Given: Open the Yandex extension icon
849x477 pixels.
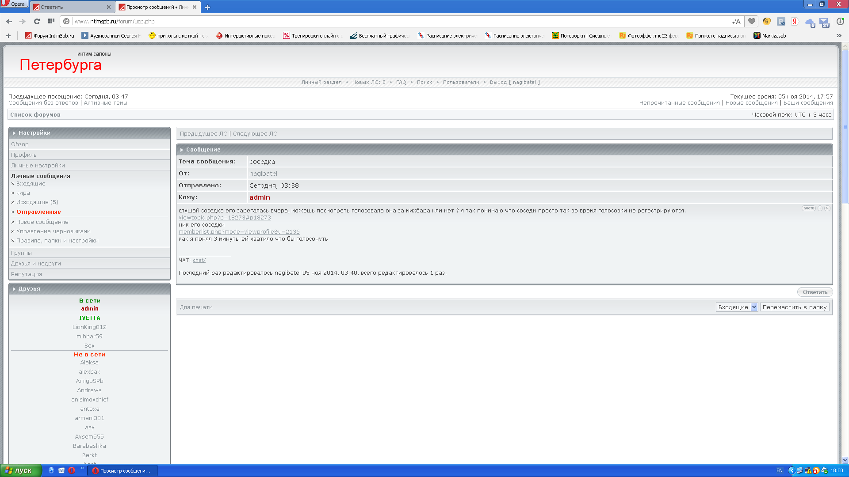Looking at the screenshot, I should click(x=795, y=21).
